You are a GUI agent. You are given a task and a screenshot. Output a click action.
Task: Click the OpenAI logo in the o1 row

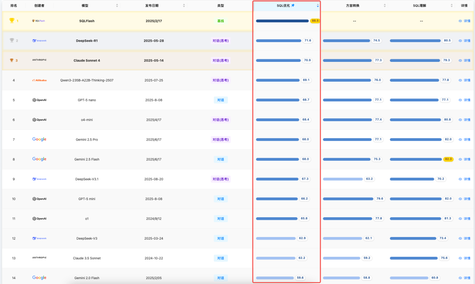pos(40,218)
